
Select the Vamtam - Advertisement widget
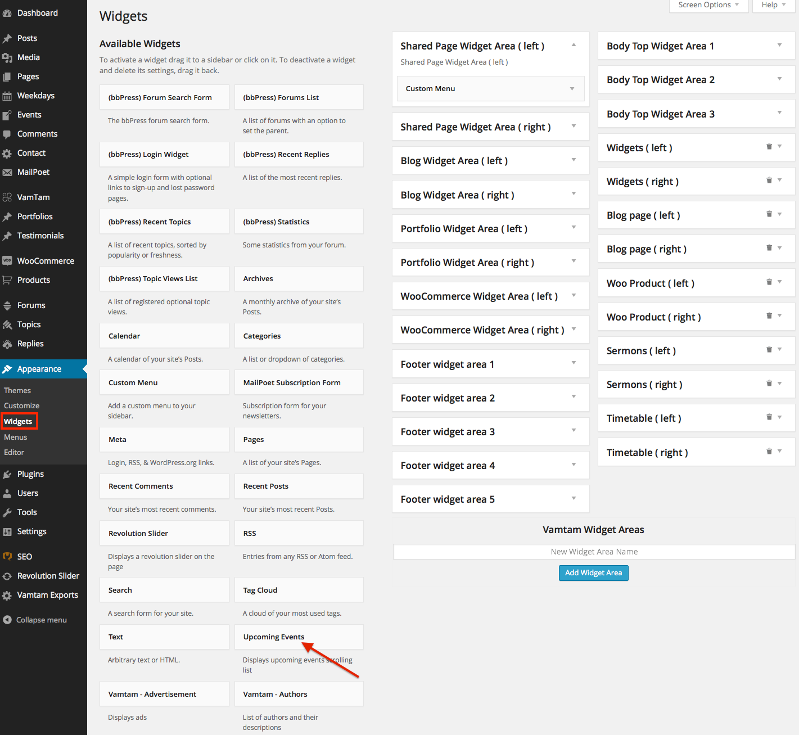(x=165, y=695)
